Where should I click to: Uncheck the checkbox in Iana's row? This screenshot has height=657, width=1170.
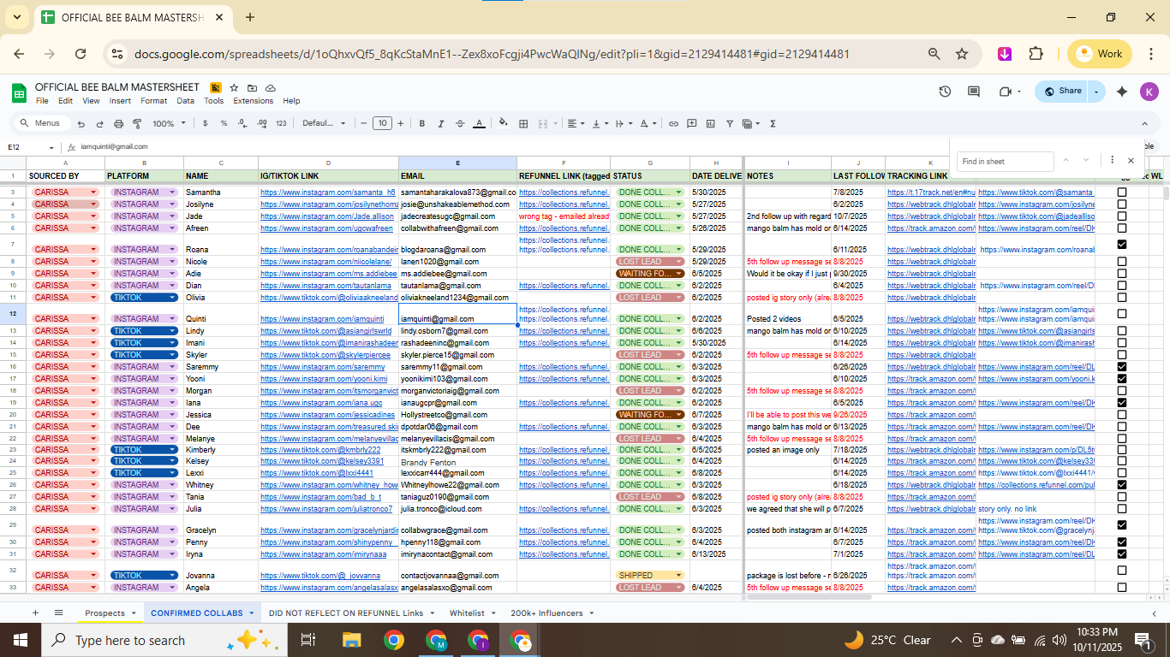(1122, 402)
